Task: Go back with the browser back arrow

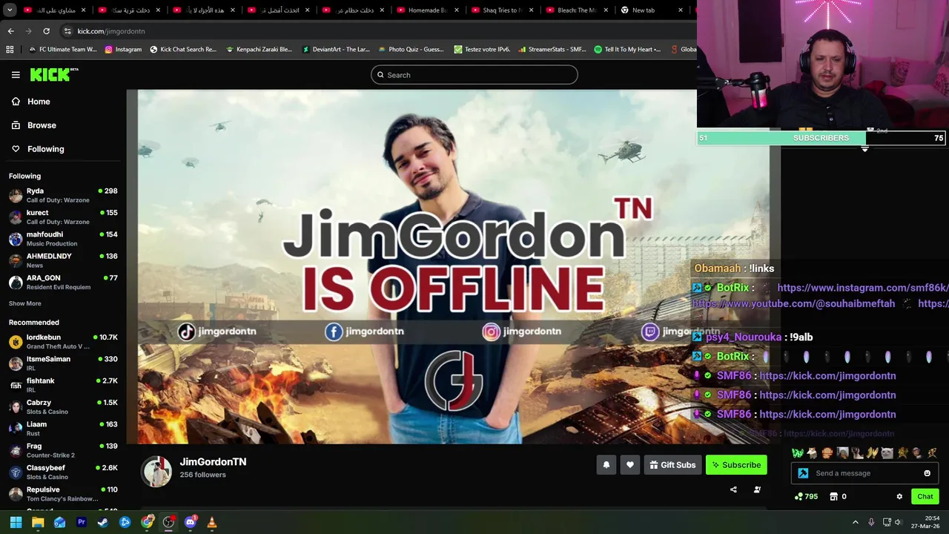Action: [x=10, y=31]
